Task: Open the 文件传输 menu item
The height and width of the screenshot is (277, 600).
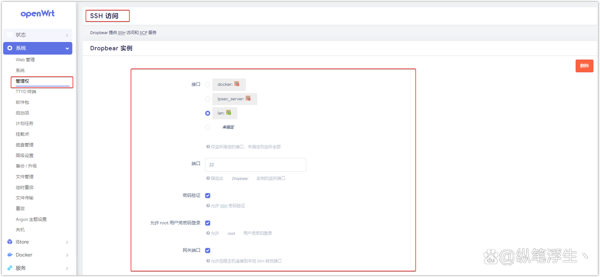Action: [x=25, y=198]
